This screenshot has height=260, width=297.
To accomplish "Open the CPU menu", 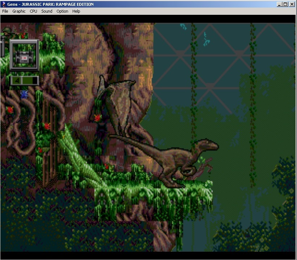I will pyautogui.click(x=33, y=11).
